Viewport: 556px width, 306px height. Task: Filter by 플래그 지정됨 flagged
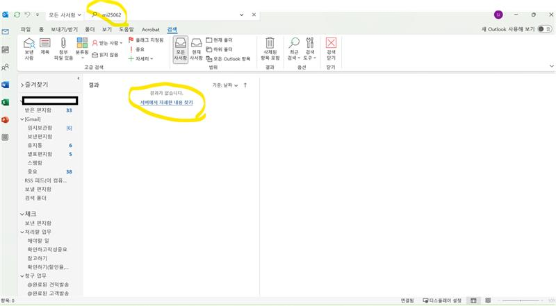tap(146, 40)
